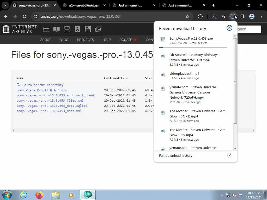The width and height of the screenshot is (267, 200).
Task: Click the Downloads toolbar icon
Action: (233, 16)
